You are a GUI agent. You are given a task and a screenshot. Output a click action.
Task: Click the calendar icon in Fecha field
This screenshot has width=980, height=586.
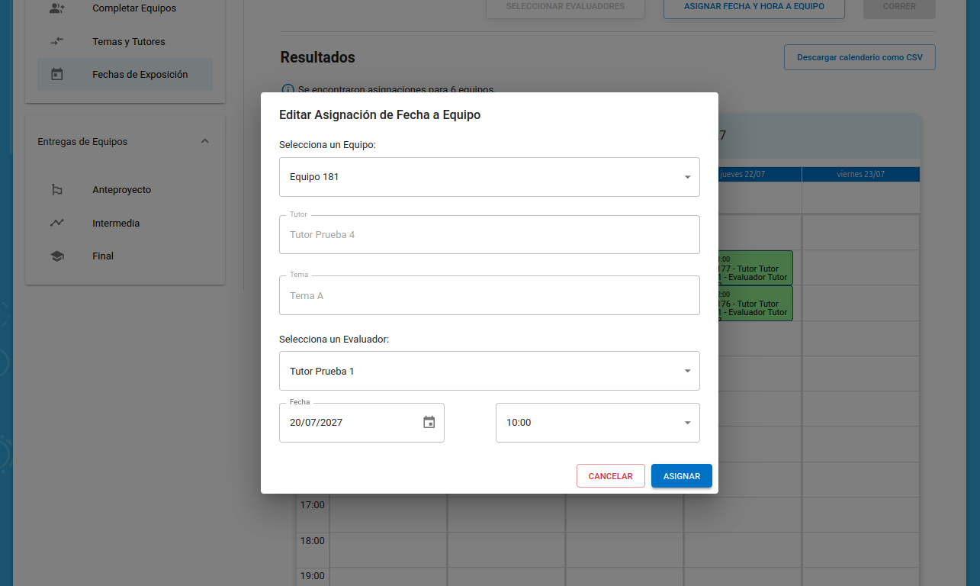tap(429, 422)
